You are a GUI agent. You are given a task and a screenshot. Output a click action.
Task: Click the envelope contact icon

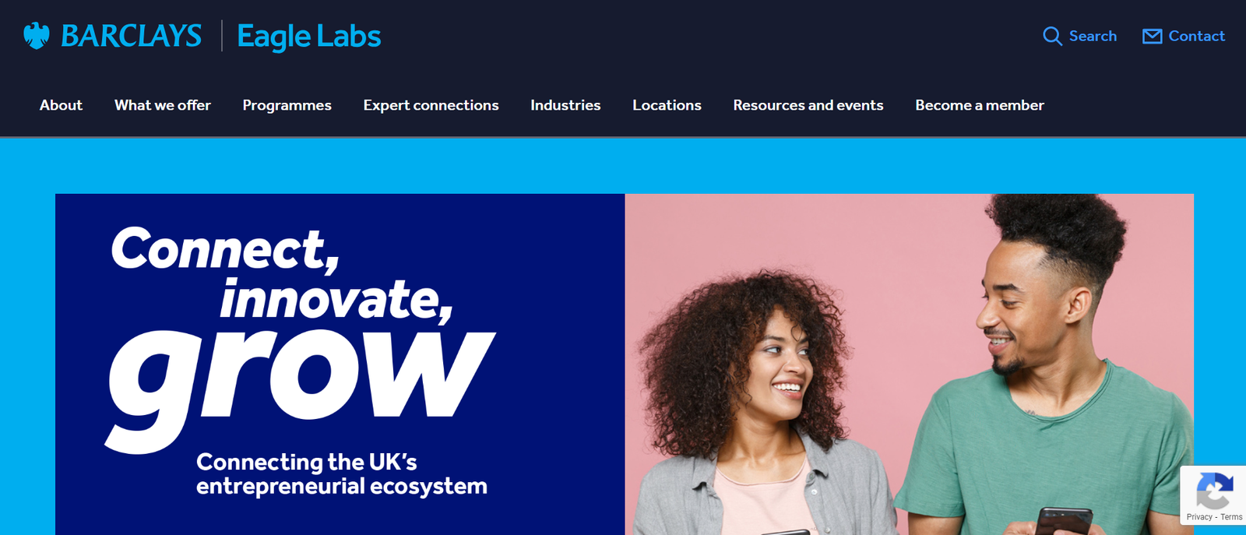tap(1152, 37)
